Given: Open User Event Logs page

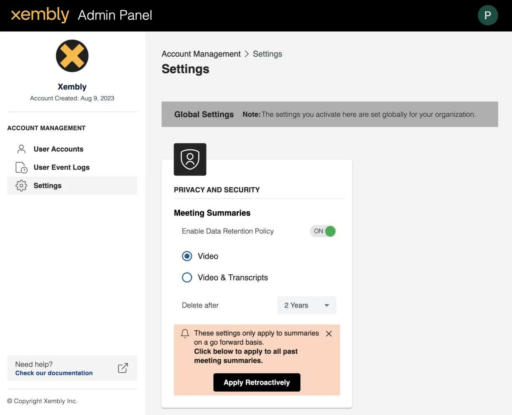Looking at the screenshot, I should coord(61,167).
